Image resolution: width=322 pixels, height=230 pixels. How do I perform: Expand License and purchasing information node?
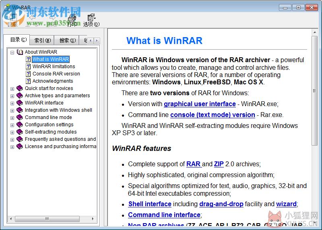(x=12, y=147)
